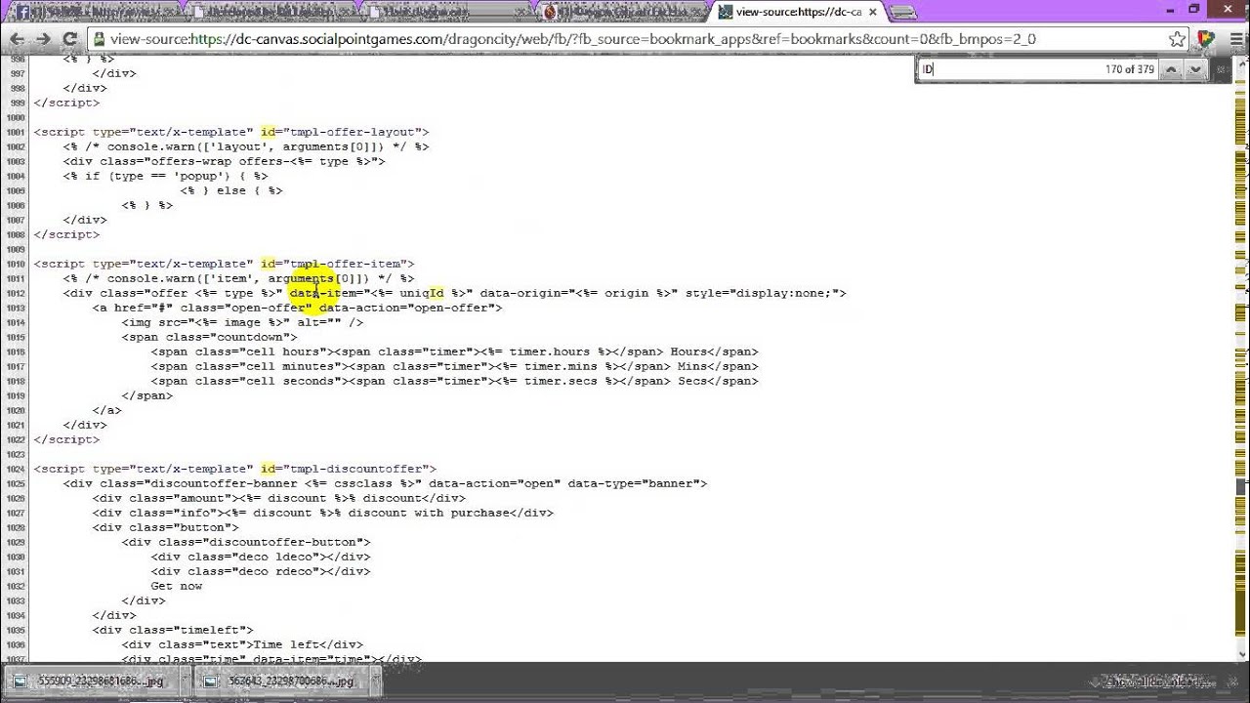The image size is (1250, 703).
Task: Click highlighted id in tmpl-offer-item line
Action: 268,264
